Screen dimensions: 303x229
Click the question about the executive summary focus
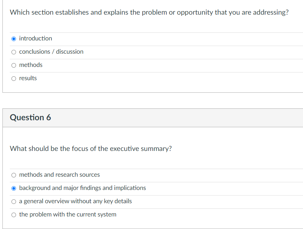click(91, 148)
